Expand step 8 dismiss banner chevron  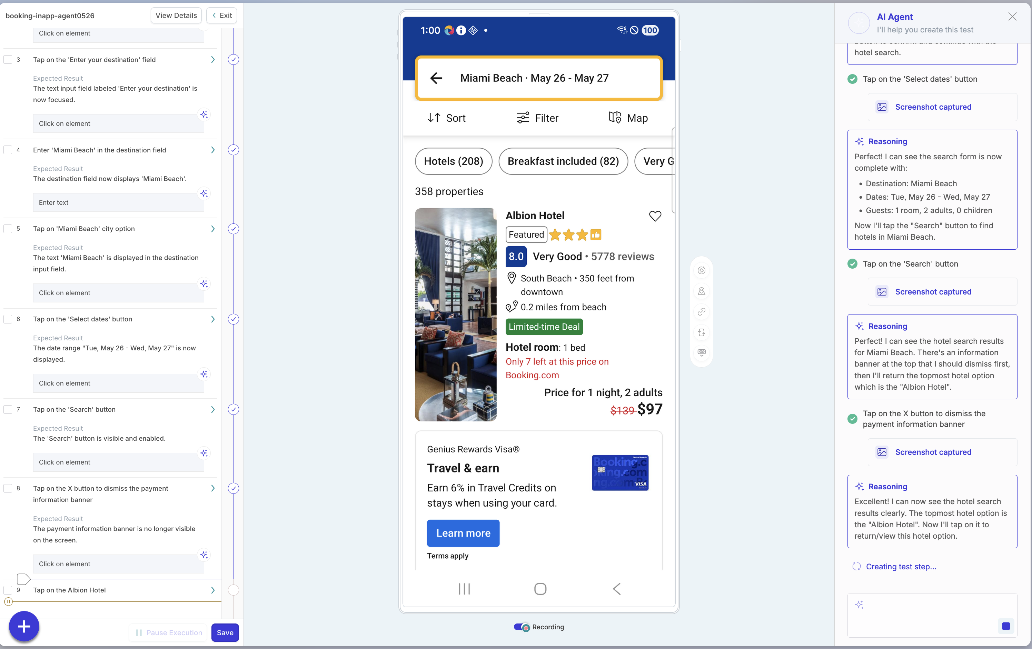212,488
